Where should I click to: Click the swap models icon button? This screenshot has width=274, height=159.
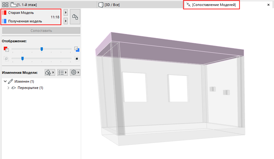tap(75, 17)
